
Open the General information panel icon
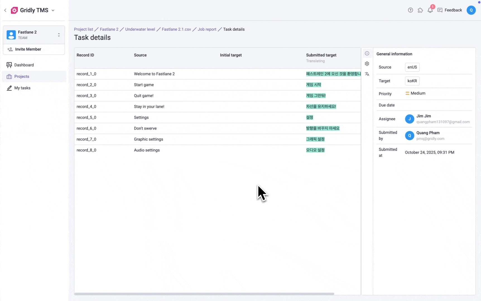(367, 53)
